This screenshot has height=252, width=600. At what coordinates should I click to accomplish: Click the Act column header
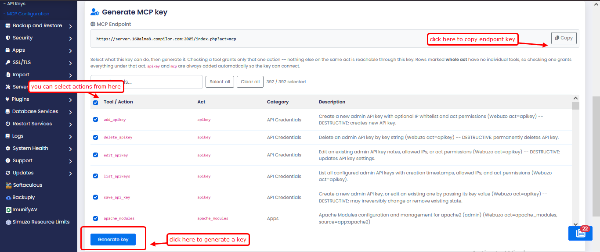coord(201,102)
